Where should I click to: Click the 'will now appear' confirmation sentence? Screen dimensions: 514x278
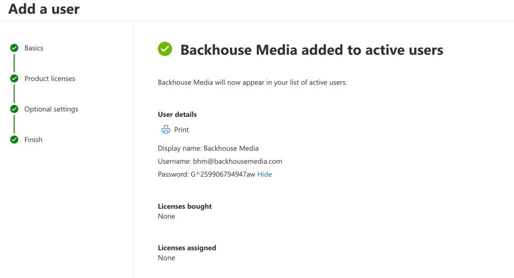(252, 82)
